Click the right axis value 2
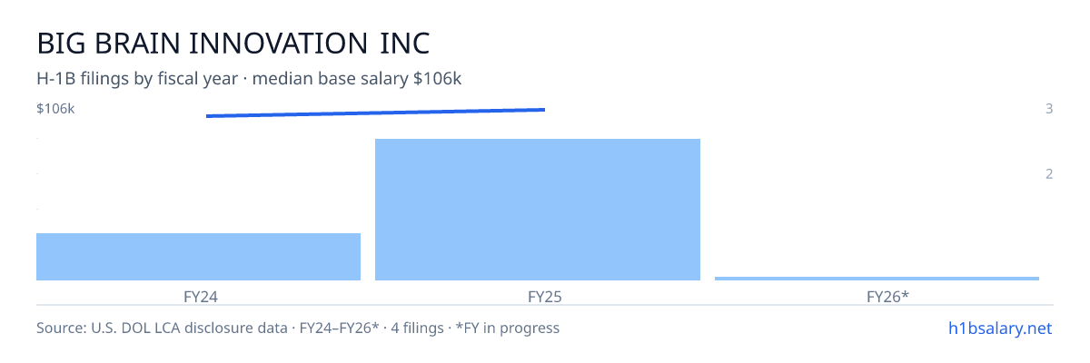Viewport: 1090px width, 363px height. tap(1049, 174)
